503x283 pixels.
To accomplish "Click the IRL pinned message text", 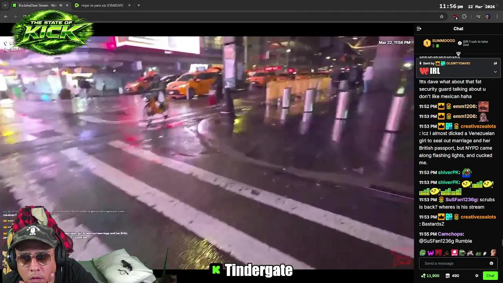I will [x=435, y=72].
